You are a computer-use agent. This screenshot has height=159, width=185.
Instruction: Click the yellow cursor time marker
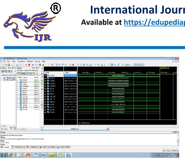click(x=164, y=68)
